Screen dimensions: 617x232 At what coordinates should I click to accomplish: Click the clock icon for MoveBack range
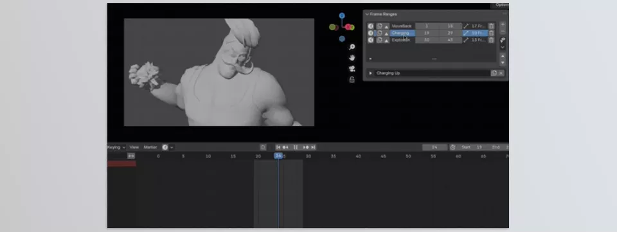[x=371, y=26]
